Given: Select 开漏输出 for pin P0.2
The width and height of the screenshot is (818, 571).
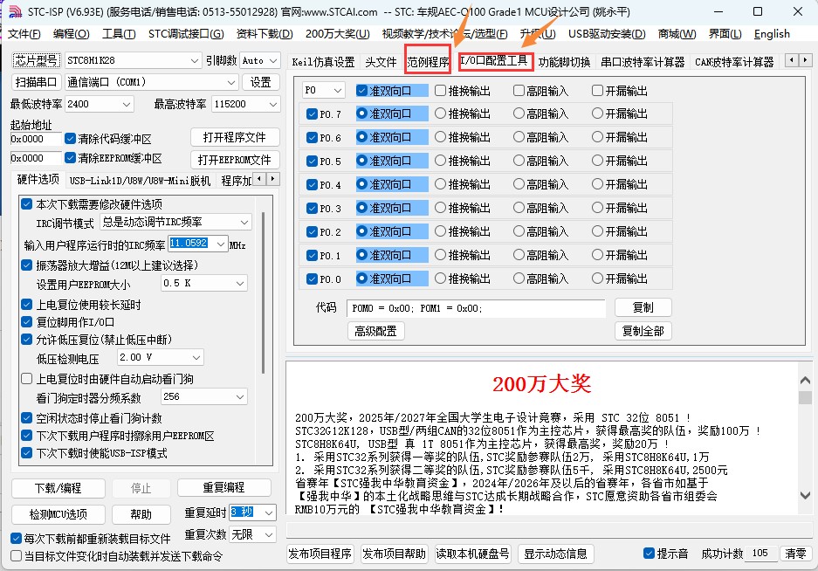Looking at the screenshot, I should [x=597, y=231].
